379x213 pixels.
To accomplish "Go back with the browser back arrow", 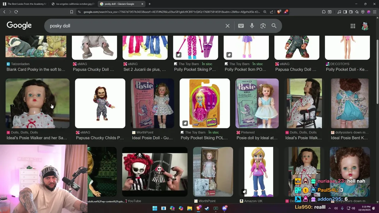I will [4, 12].
